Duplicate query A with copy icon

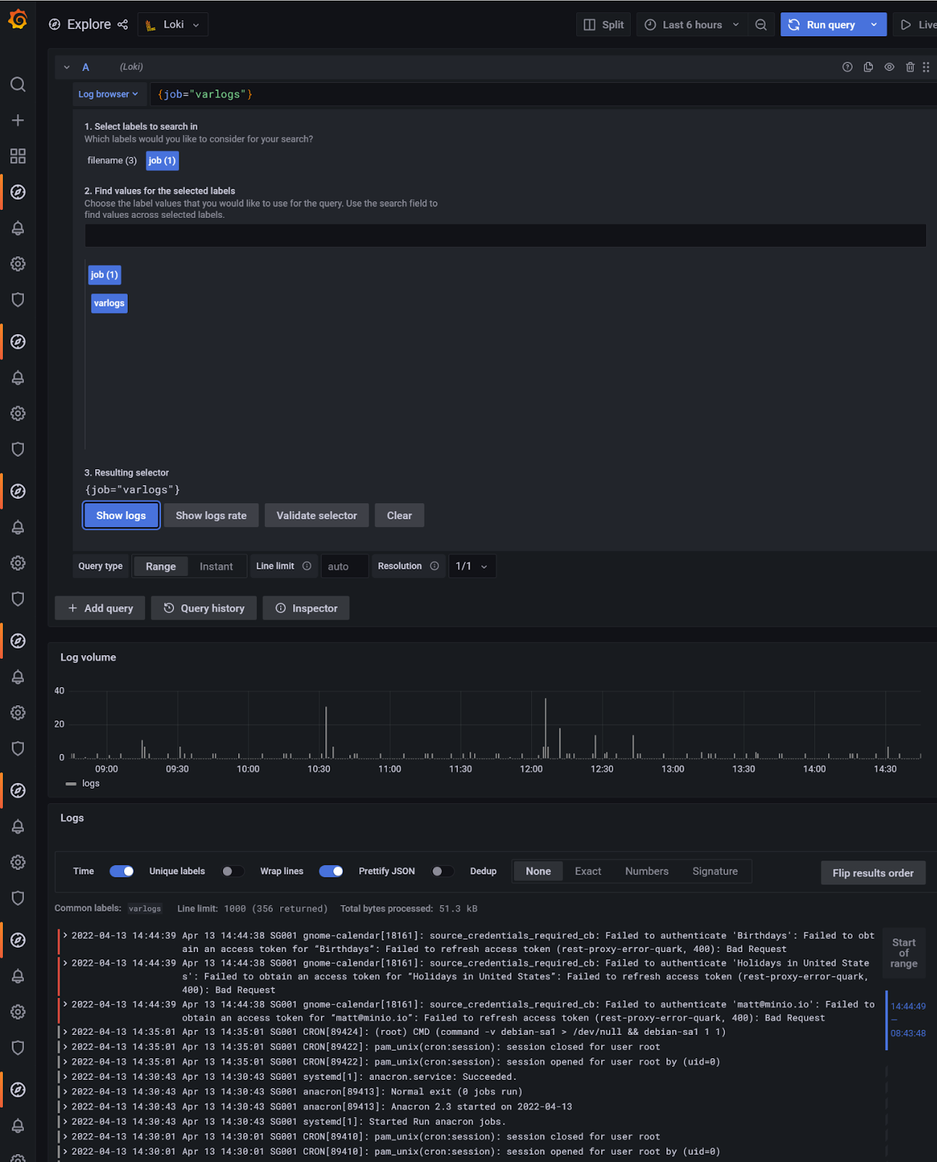pos(868,67)
